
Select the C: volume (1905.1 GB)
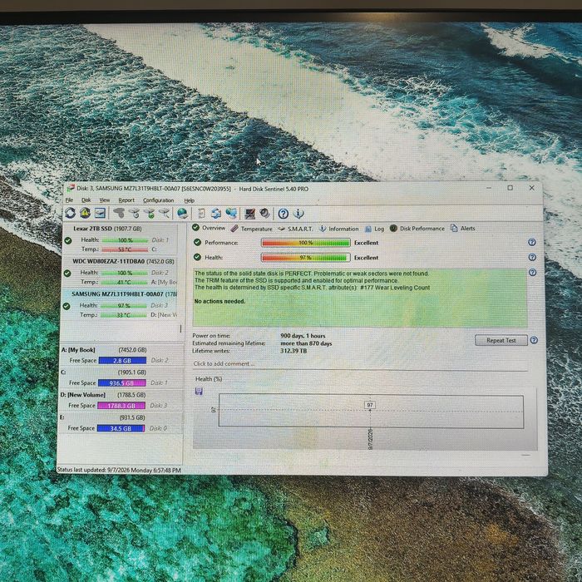tap(121, 377)
